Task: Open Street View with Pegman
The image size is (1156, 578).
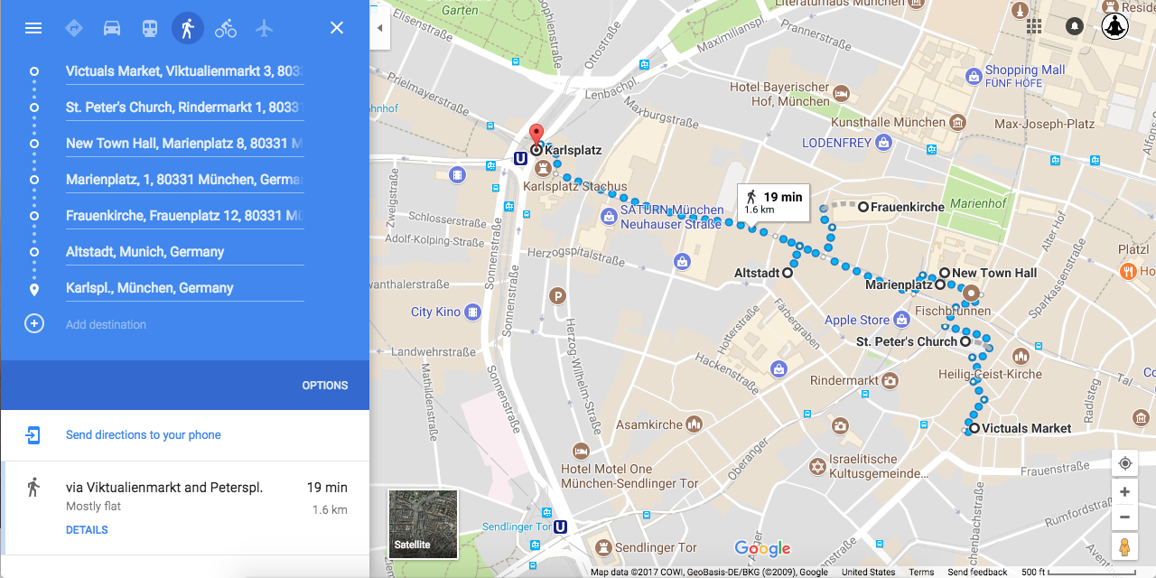Action: pos(1124,547)
